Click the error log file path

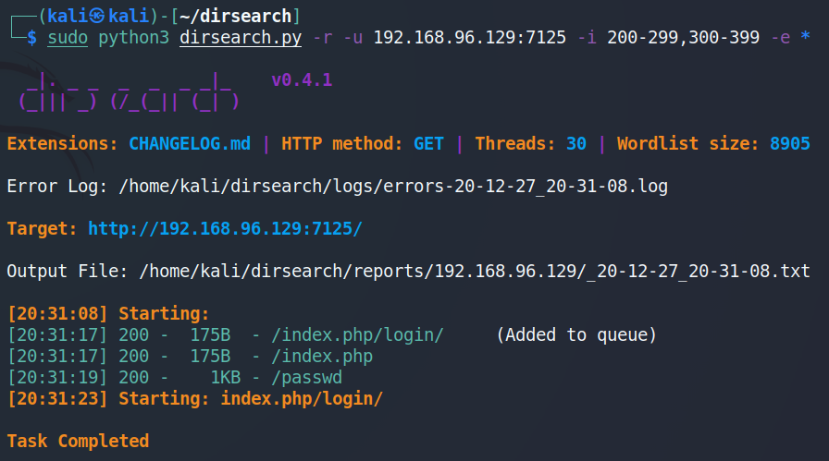click(x=393, y=186)
